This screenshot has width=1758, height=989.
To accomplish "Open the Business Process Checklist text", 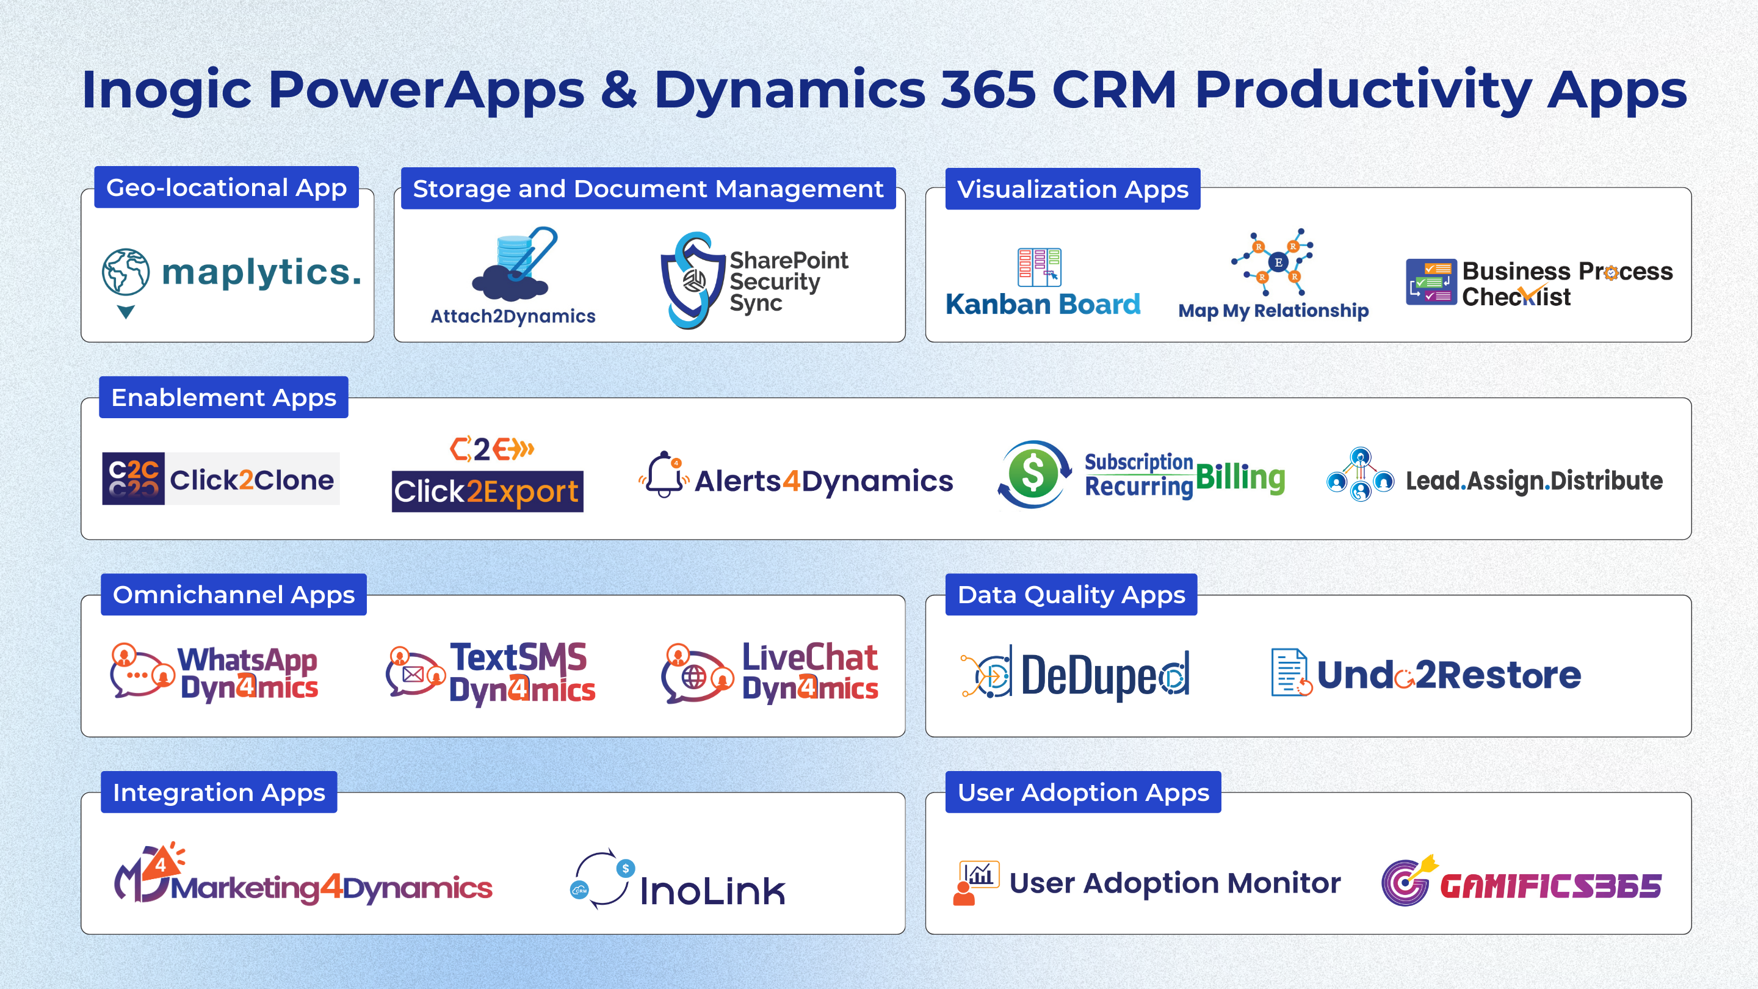I will pos(1568,284).
